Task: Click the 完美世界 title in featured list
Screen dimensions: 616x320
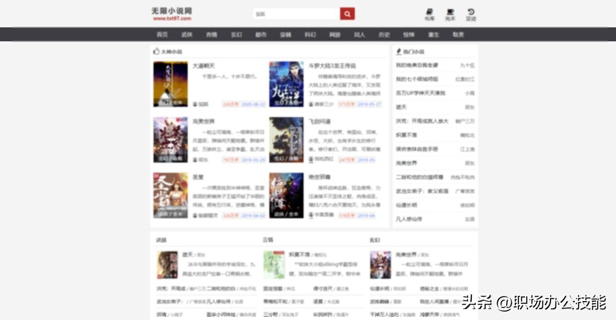Action: point(203,121)
